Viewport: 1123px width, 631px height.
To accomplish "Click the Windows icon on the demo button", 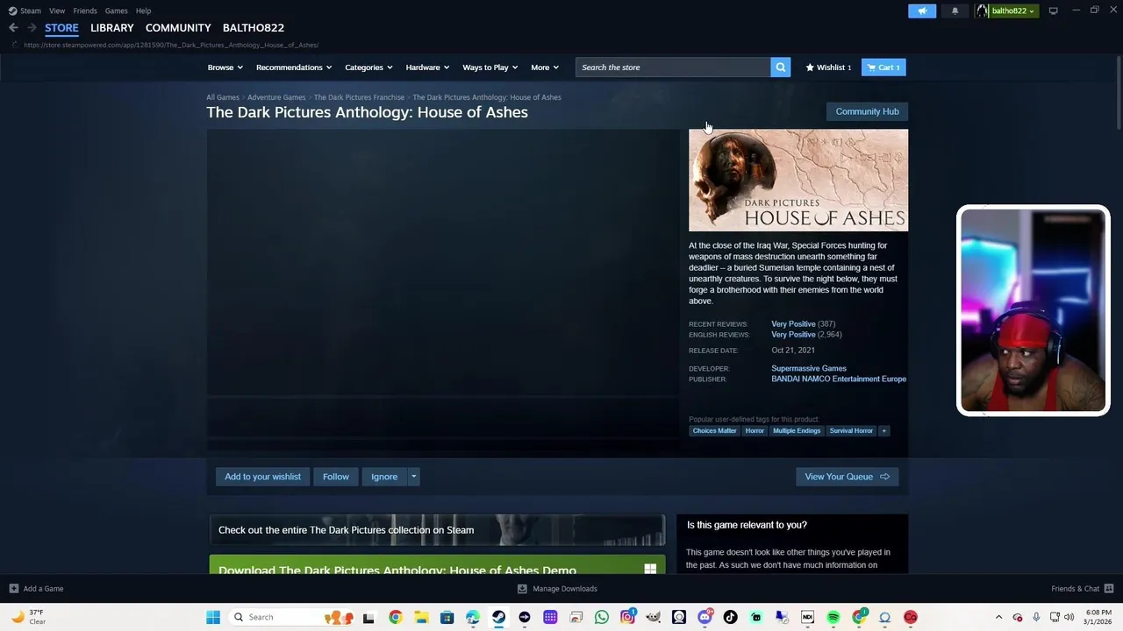I will click(x=650, y=570).
